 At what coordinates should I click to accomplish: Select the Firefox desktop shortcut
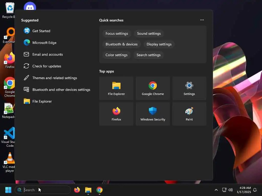click(9, 60)
